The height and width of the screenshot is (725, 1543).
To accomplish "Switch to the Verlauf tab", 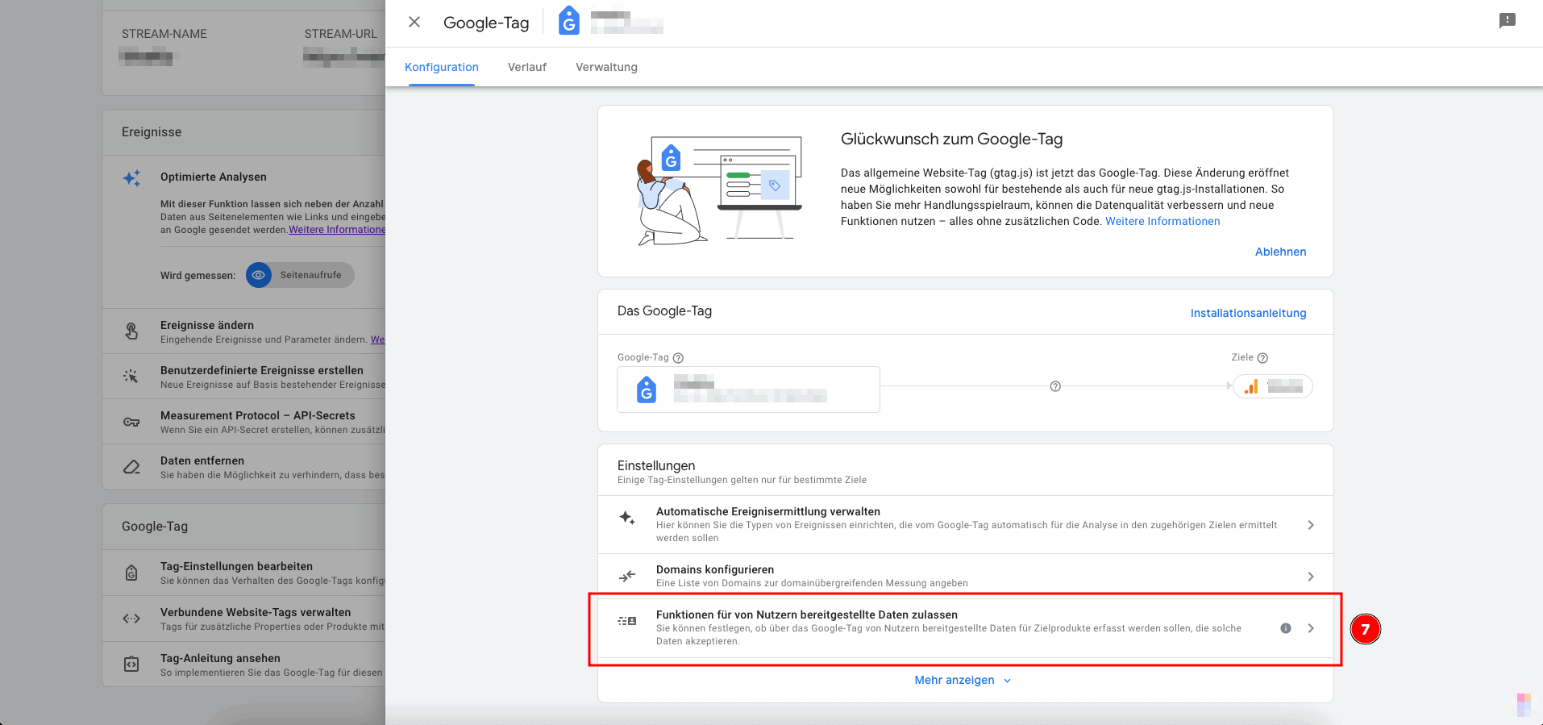I will click(526, 67).
